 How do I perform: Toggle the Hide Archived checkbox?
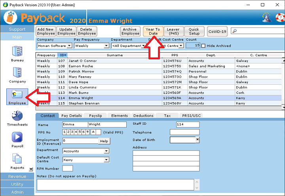pos(203,46)
